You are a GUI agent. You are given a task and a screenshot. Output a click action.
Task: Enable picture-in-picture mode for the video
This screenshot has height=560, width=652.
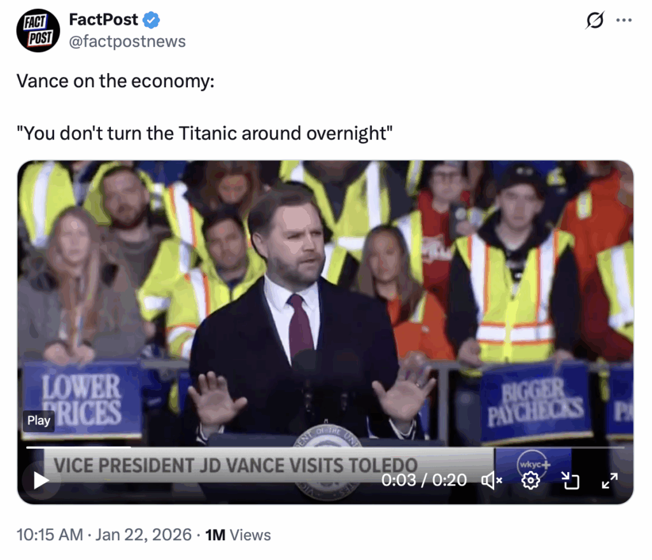point(570,480)
